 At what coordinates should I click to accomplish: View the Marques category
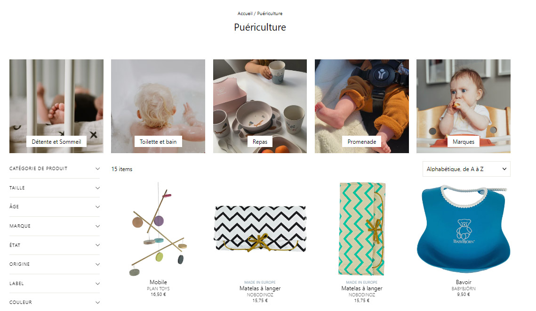tap(463, 106)
